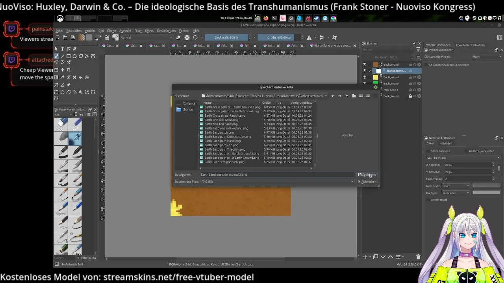Open Dateien des Typs PNG-Bild dropdown
Screen dimensions: 504x283
[x=278, y=182]
